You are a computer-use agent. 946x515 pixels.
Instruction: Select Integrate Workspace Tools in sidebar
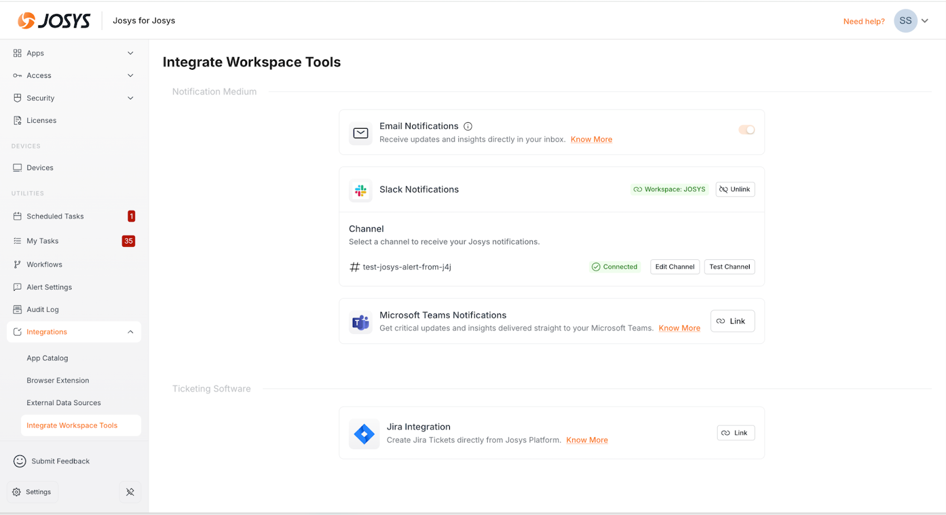coord(81,425)
